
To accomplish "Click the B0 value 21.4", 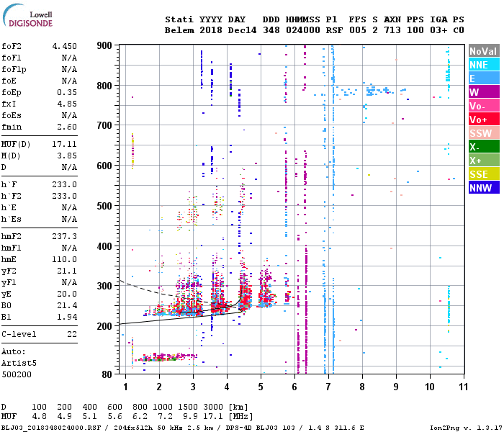I will coord(67,305).
